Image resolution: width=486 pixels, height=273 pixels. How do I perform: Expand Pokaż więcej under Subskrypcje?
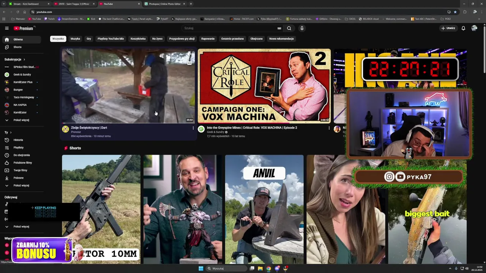(x=21, y=120)
